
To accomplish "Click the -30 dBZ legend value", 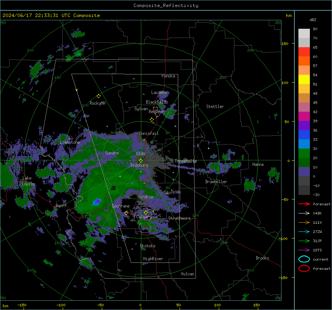I will click(317, 195).
